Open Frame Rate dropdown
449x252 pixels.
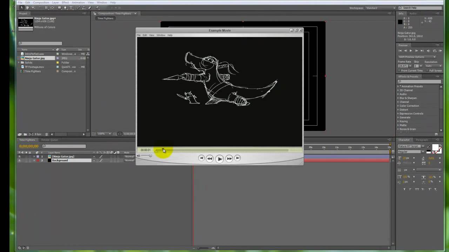coord(410,66)
